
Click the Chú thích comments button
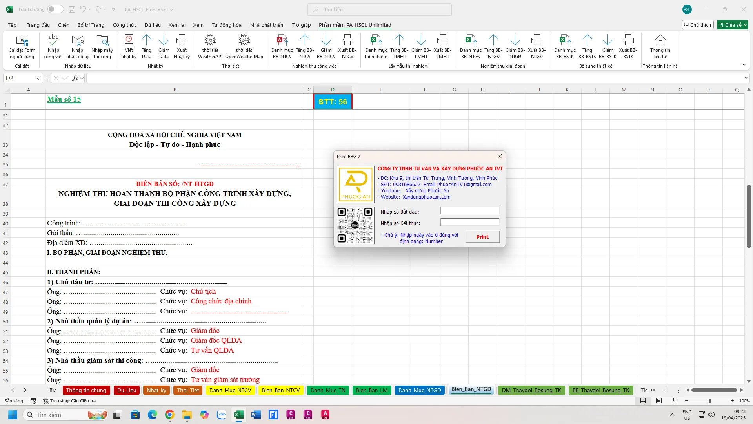click(698, 25)
